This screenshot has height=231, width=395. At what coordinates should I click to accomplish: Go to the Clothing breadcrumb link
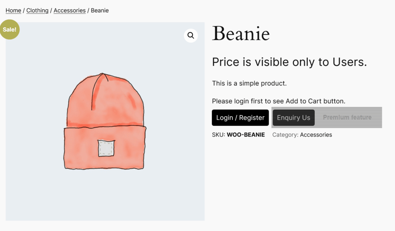(37, 10)
